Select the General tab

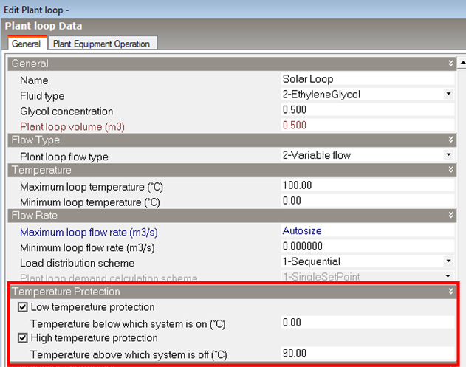(x=26, y=44)
